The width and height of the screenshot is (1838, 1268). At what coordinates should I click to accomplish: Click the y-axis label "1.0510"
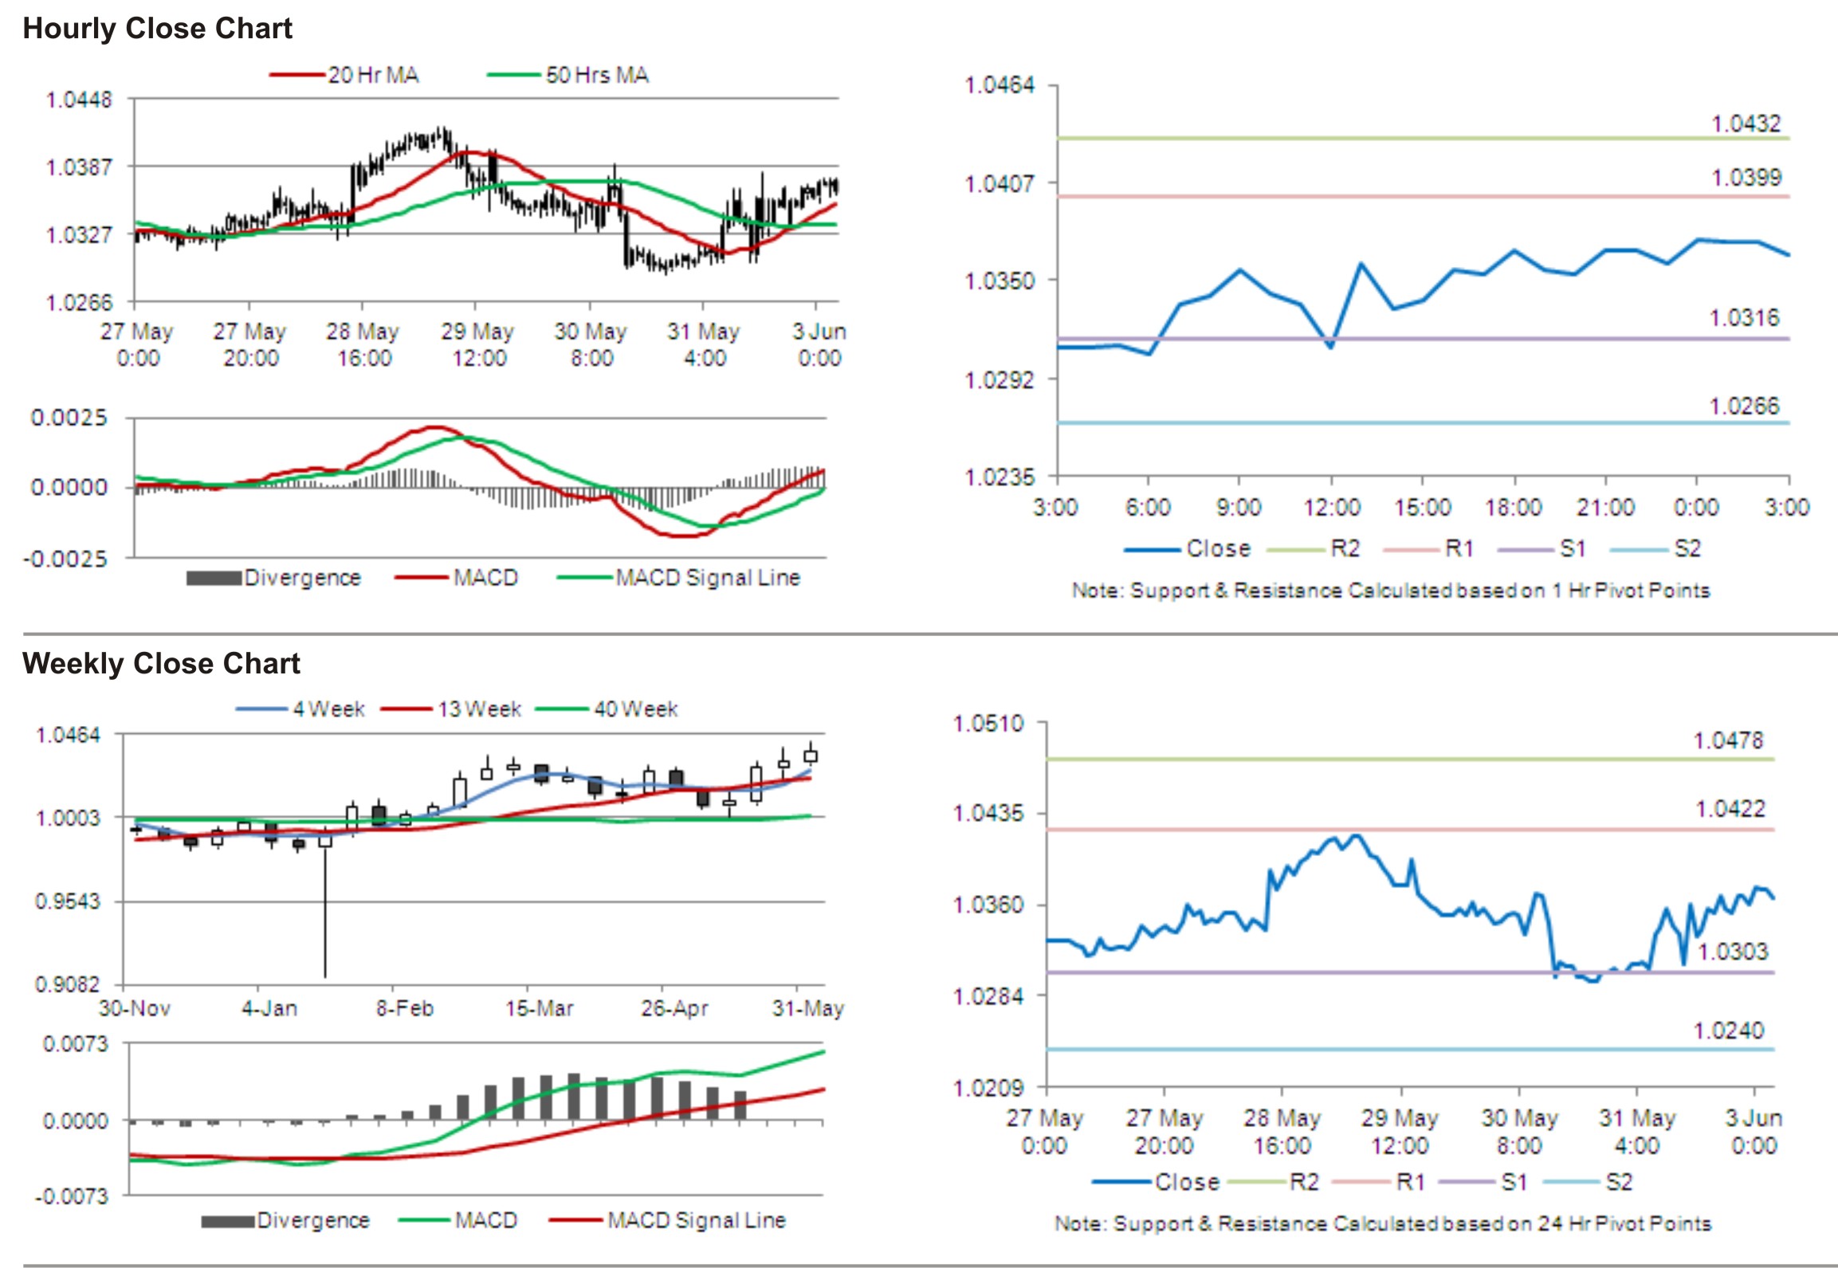pos(988,724)
